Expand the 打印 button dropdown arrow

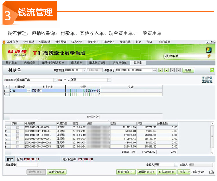(189, 172)
